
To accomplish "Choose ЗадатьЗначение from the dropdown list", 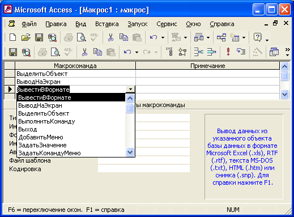I will pyautogui.click(x=71, y=145).
